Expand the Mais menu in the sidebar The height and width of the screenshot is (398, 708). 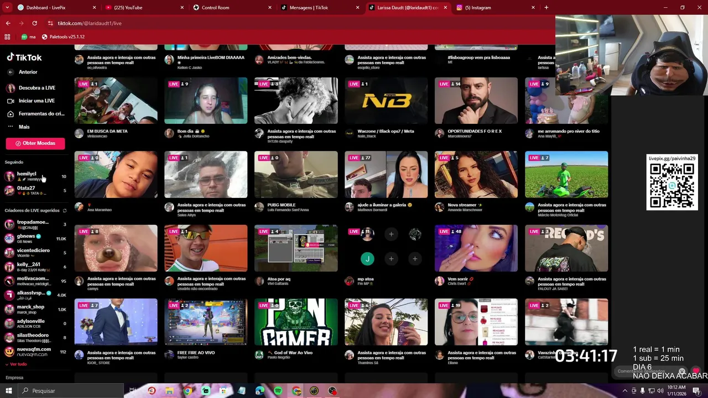tap(18, 127)
